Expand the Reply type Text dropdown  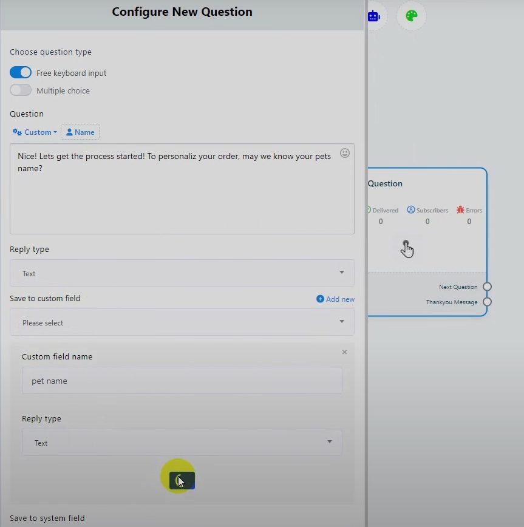coord(182,273)
